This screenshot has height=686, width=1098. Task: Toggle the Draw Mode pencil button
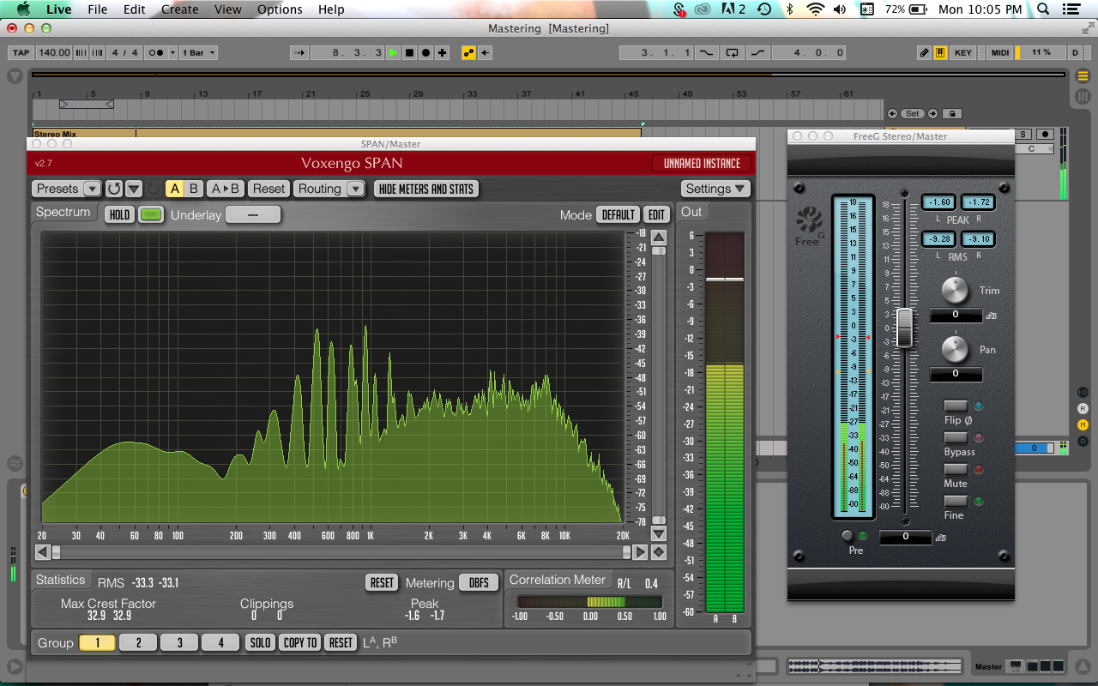pos(924,52)
